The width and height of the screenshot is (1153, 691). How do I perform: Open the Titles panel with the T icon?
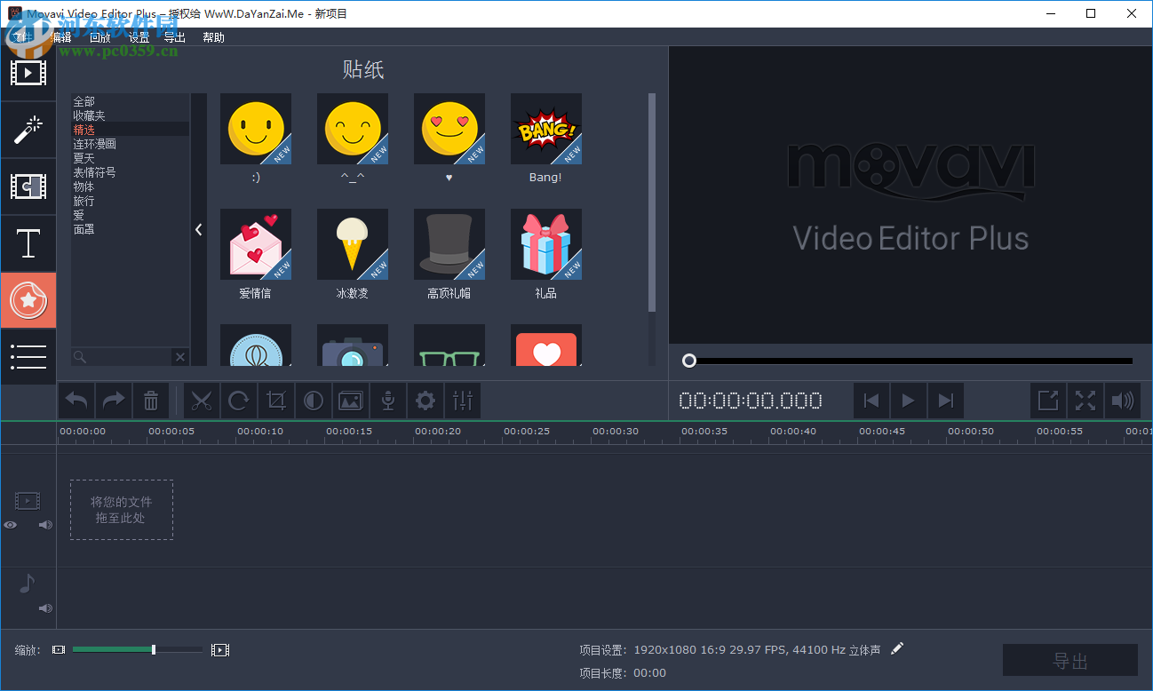click(28, 243)
